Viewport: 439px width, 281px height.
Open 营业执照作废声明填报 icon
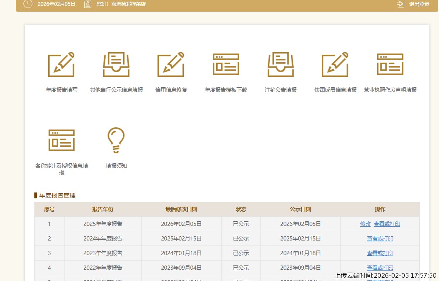[390, 64]
